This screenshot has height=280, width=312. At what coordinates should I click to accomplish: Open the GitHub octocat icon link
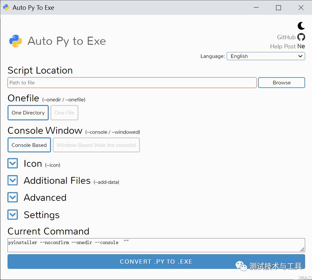tap(301, 37)
